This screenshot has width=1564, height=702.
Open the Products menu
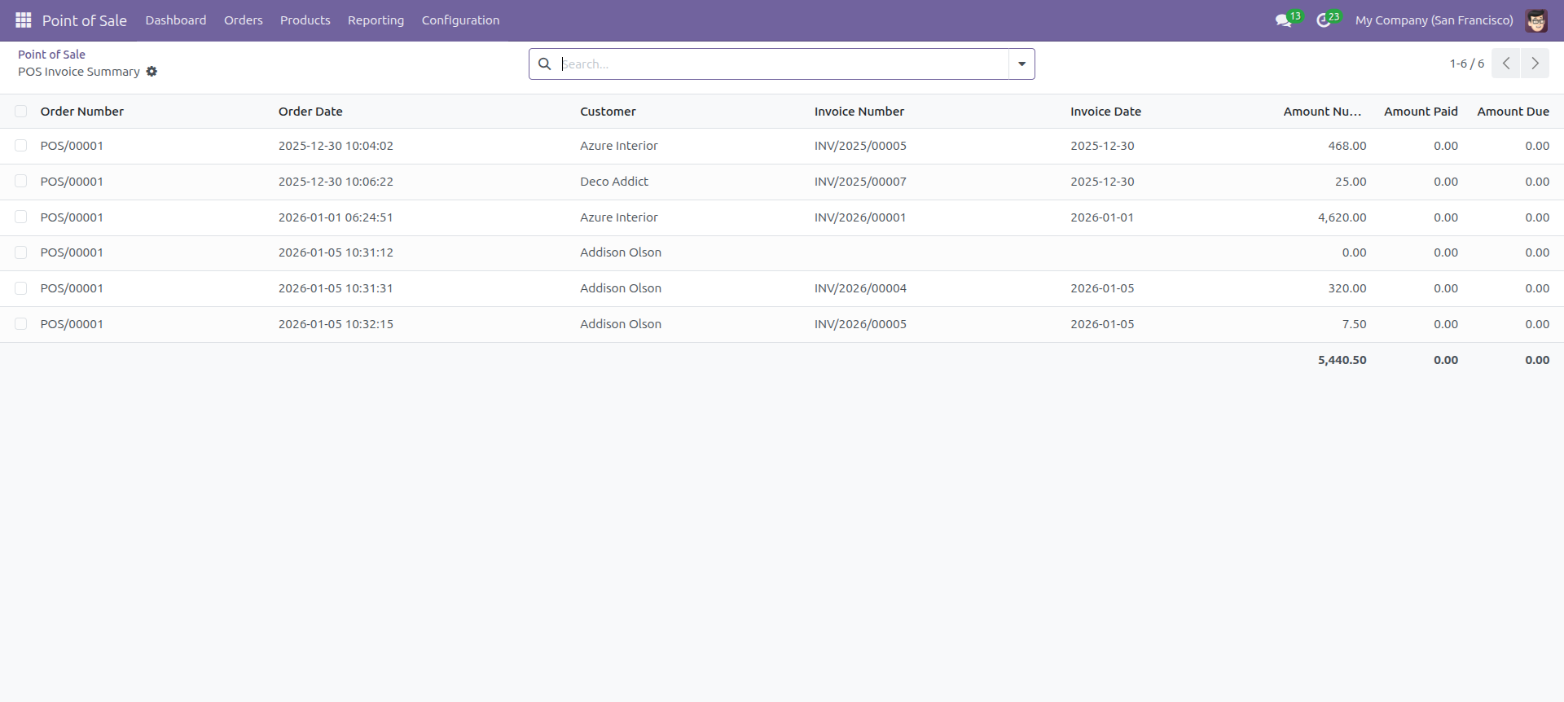305,20
